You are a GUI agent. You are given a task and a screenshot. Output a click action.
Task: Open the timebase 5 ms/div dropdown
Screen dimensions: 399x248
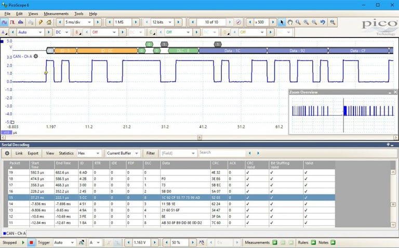89,22
